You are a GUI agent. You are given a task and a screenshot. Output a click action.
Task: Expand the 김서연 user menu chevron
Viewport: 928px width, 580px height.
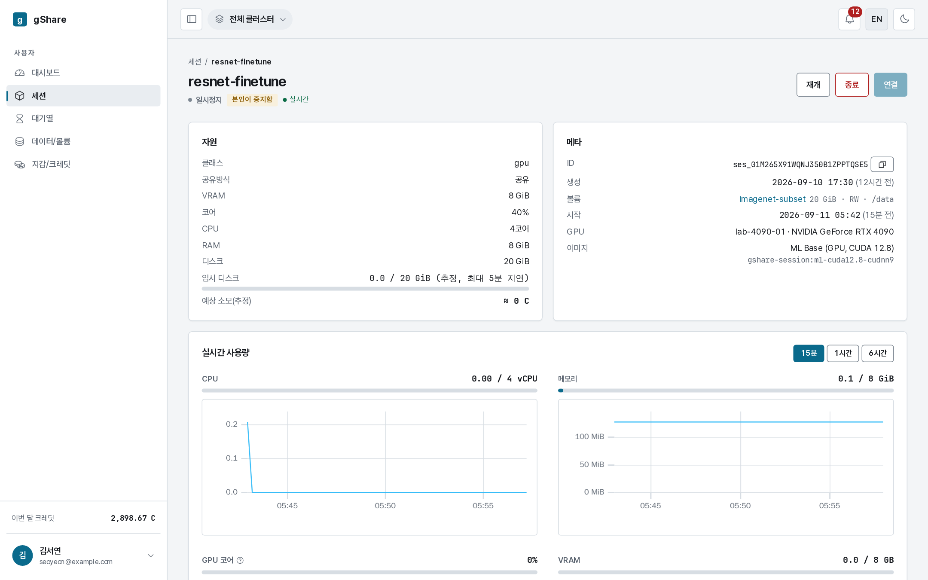151,556
